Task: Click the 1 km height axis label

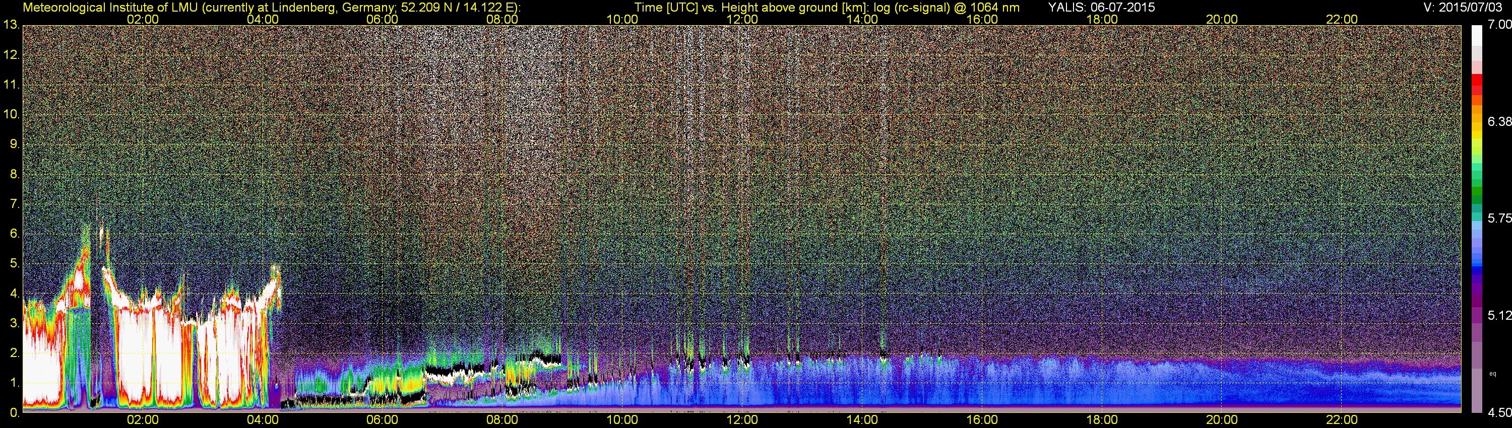Action: coord(14,383)
